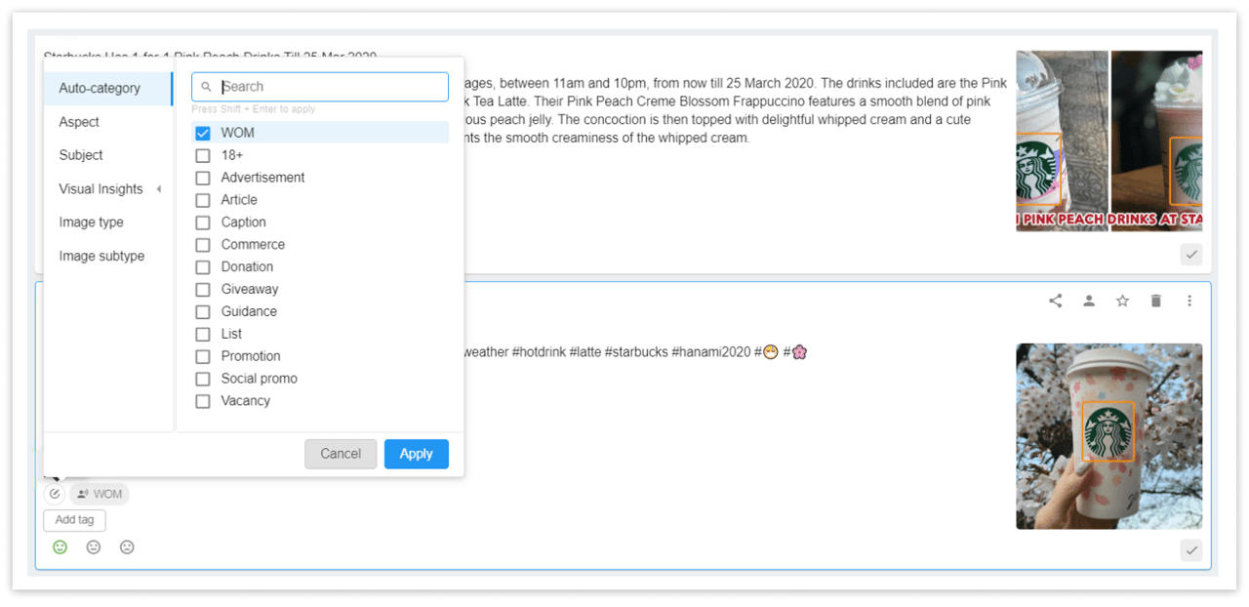Viewport: 1249px width, 607px height.
Task: Click the person assign icon
Action: tap(1089, 301)
